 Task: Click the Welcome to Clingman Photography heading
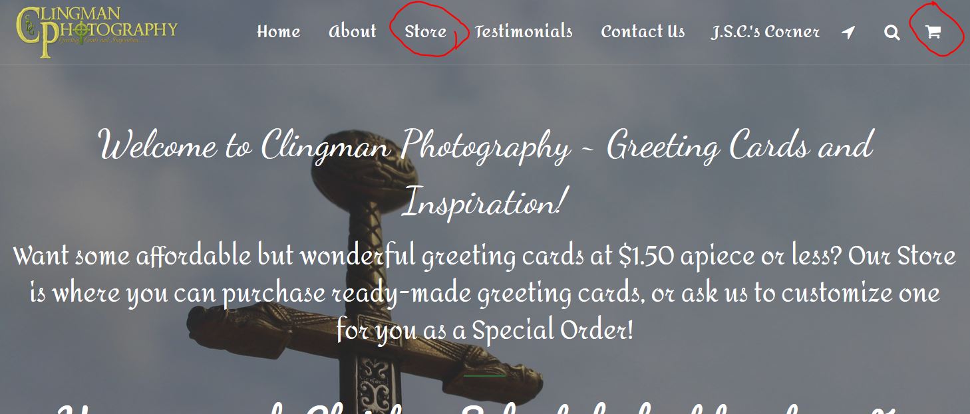click(x=485, y=173)
